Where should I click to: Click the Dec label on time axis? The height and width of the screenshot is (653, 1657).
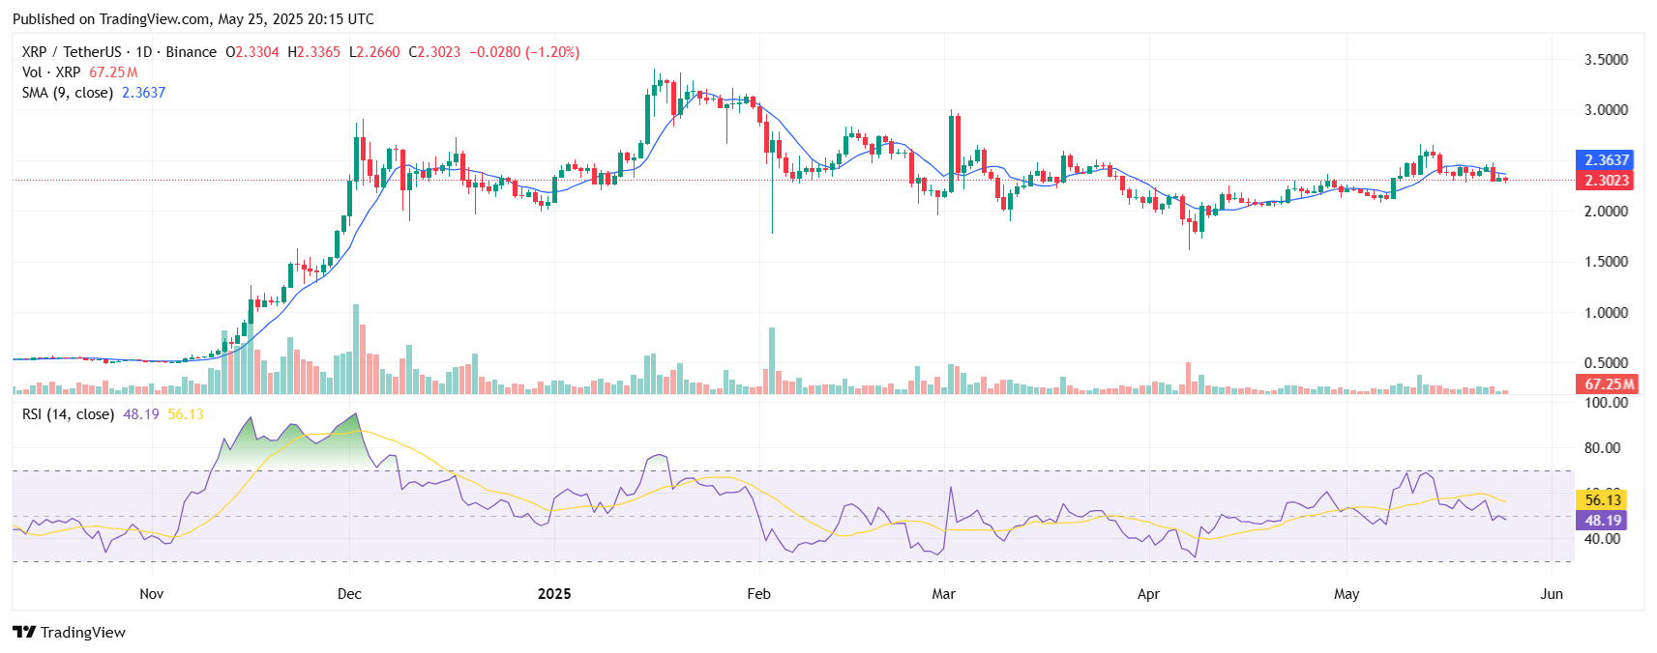[x=349, y=594]
